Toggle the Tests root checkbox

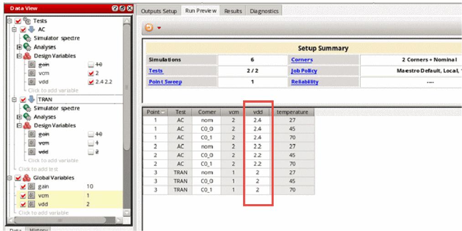tap(18, 21)
